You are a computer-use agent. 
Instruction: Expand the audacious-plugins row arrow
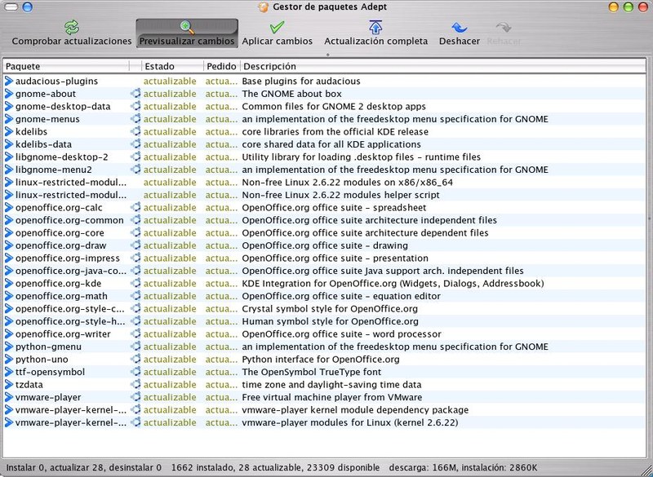click(x=9, y=81)
